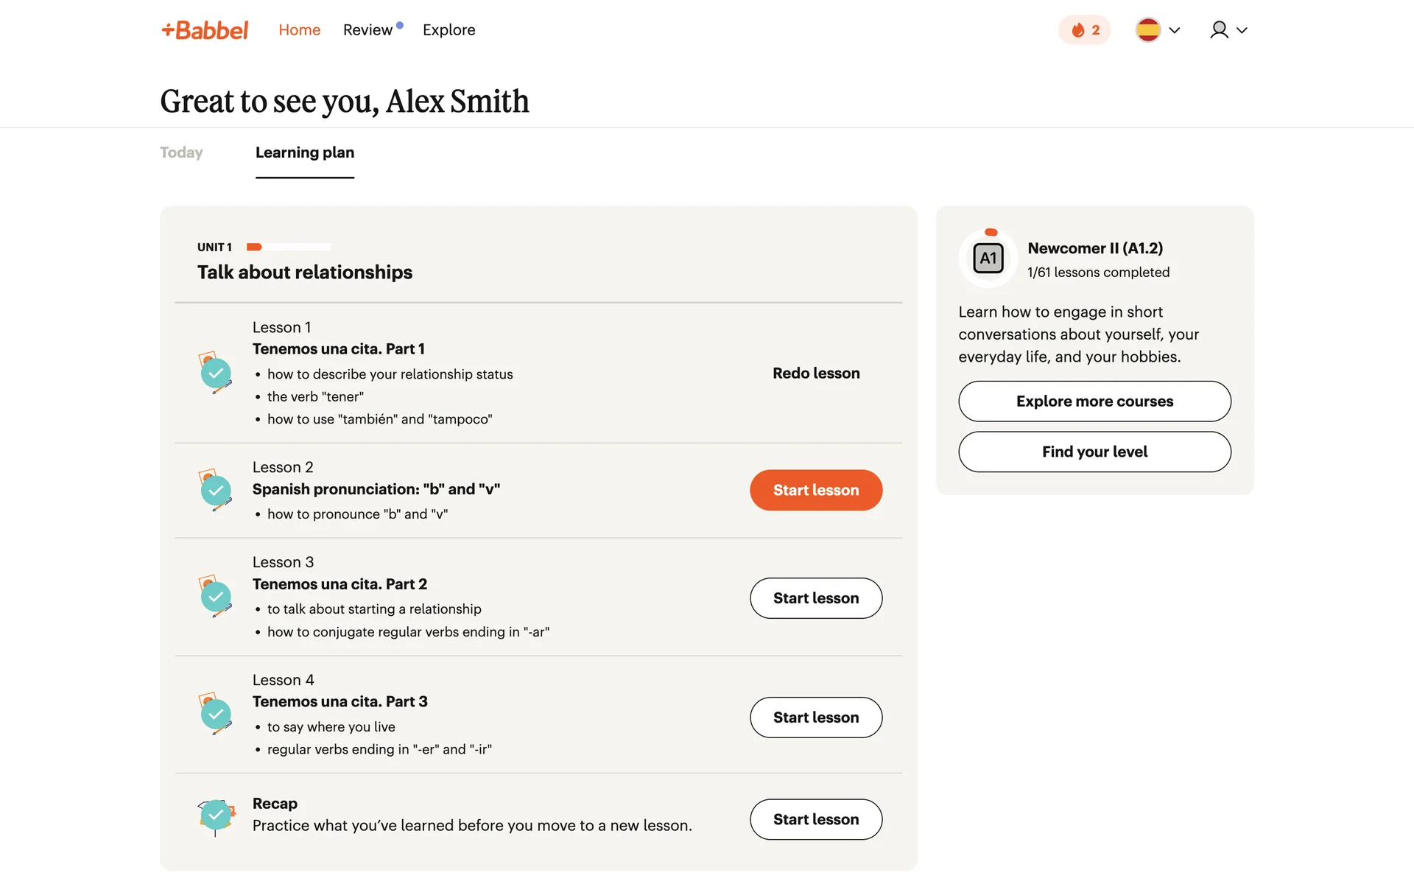1414x884 pixels.
Task: Click Lesson 4 completed checkmark icon
Action: (216, 714)
